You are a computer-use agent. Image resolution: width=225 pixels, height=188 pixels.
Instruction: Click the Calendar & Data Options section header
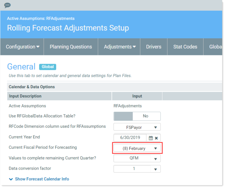tap(115, 87)
